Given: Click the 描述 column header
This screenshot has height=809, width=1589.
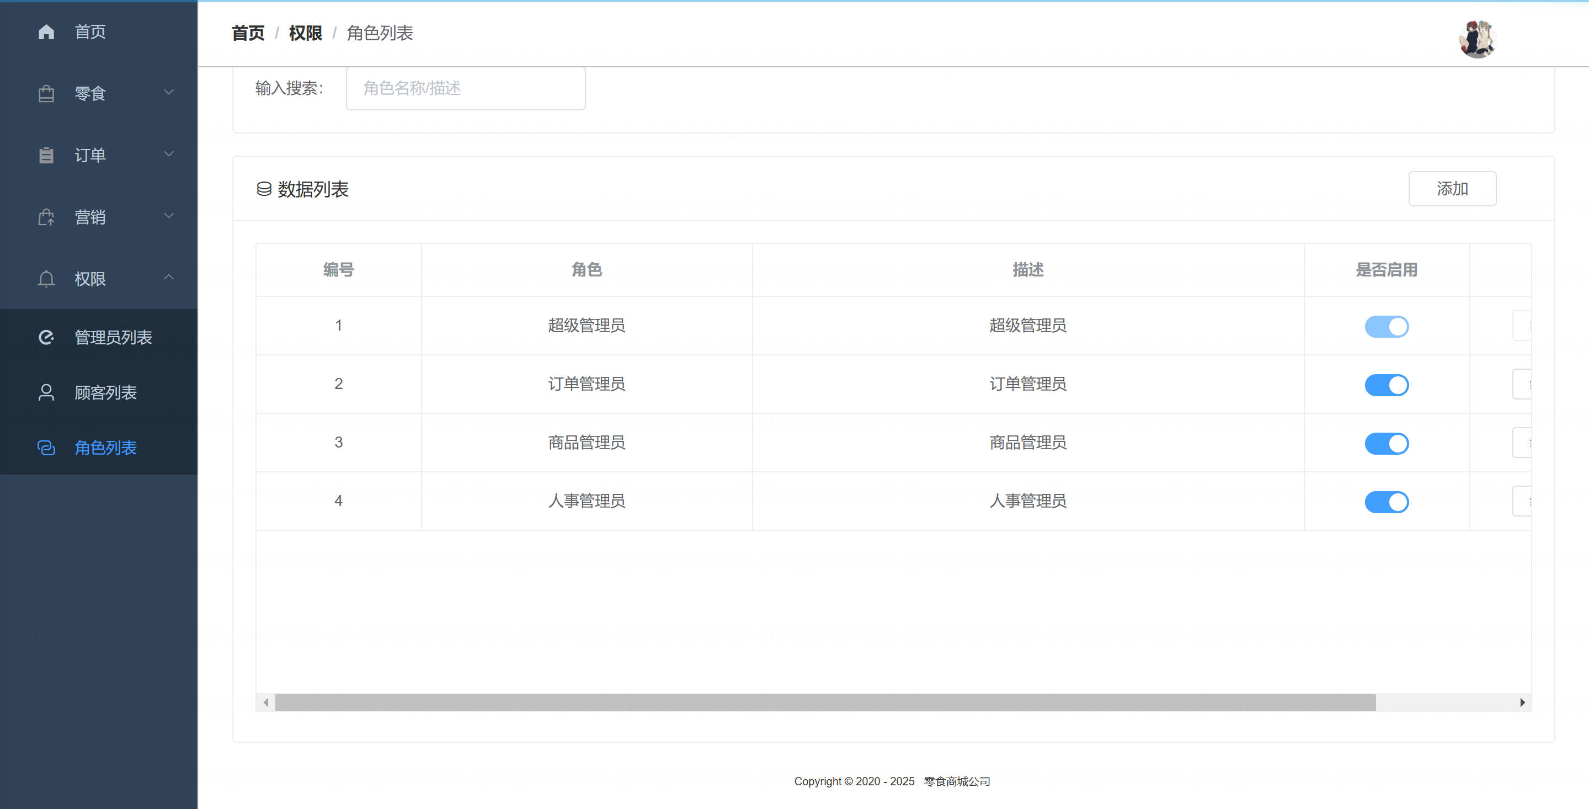Looking at the screenshot, I should 1028,270.
